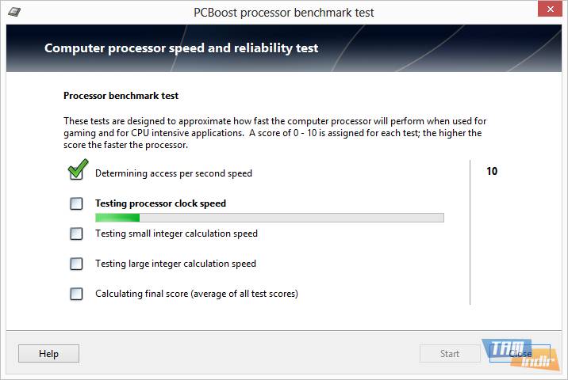568x380 pixels.
Task: Click the PCBoost app icon in title bar
Action: (x=14, y=13)
